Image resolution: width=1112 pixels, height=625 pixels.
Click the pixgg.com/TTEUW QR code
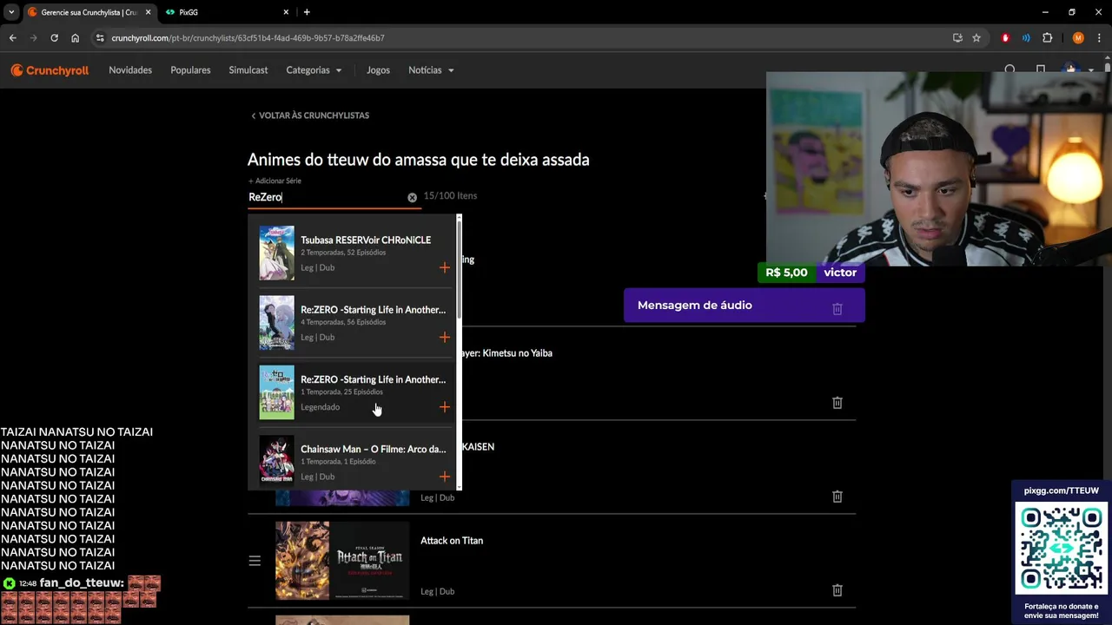pyautogui.click(x=1061, y=549)
